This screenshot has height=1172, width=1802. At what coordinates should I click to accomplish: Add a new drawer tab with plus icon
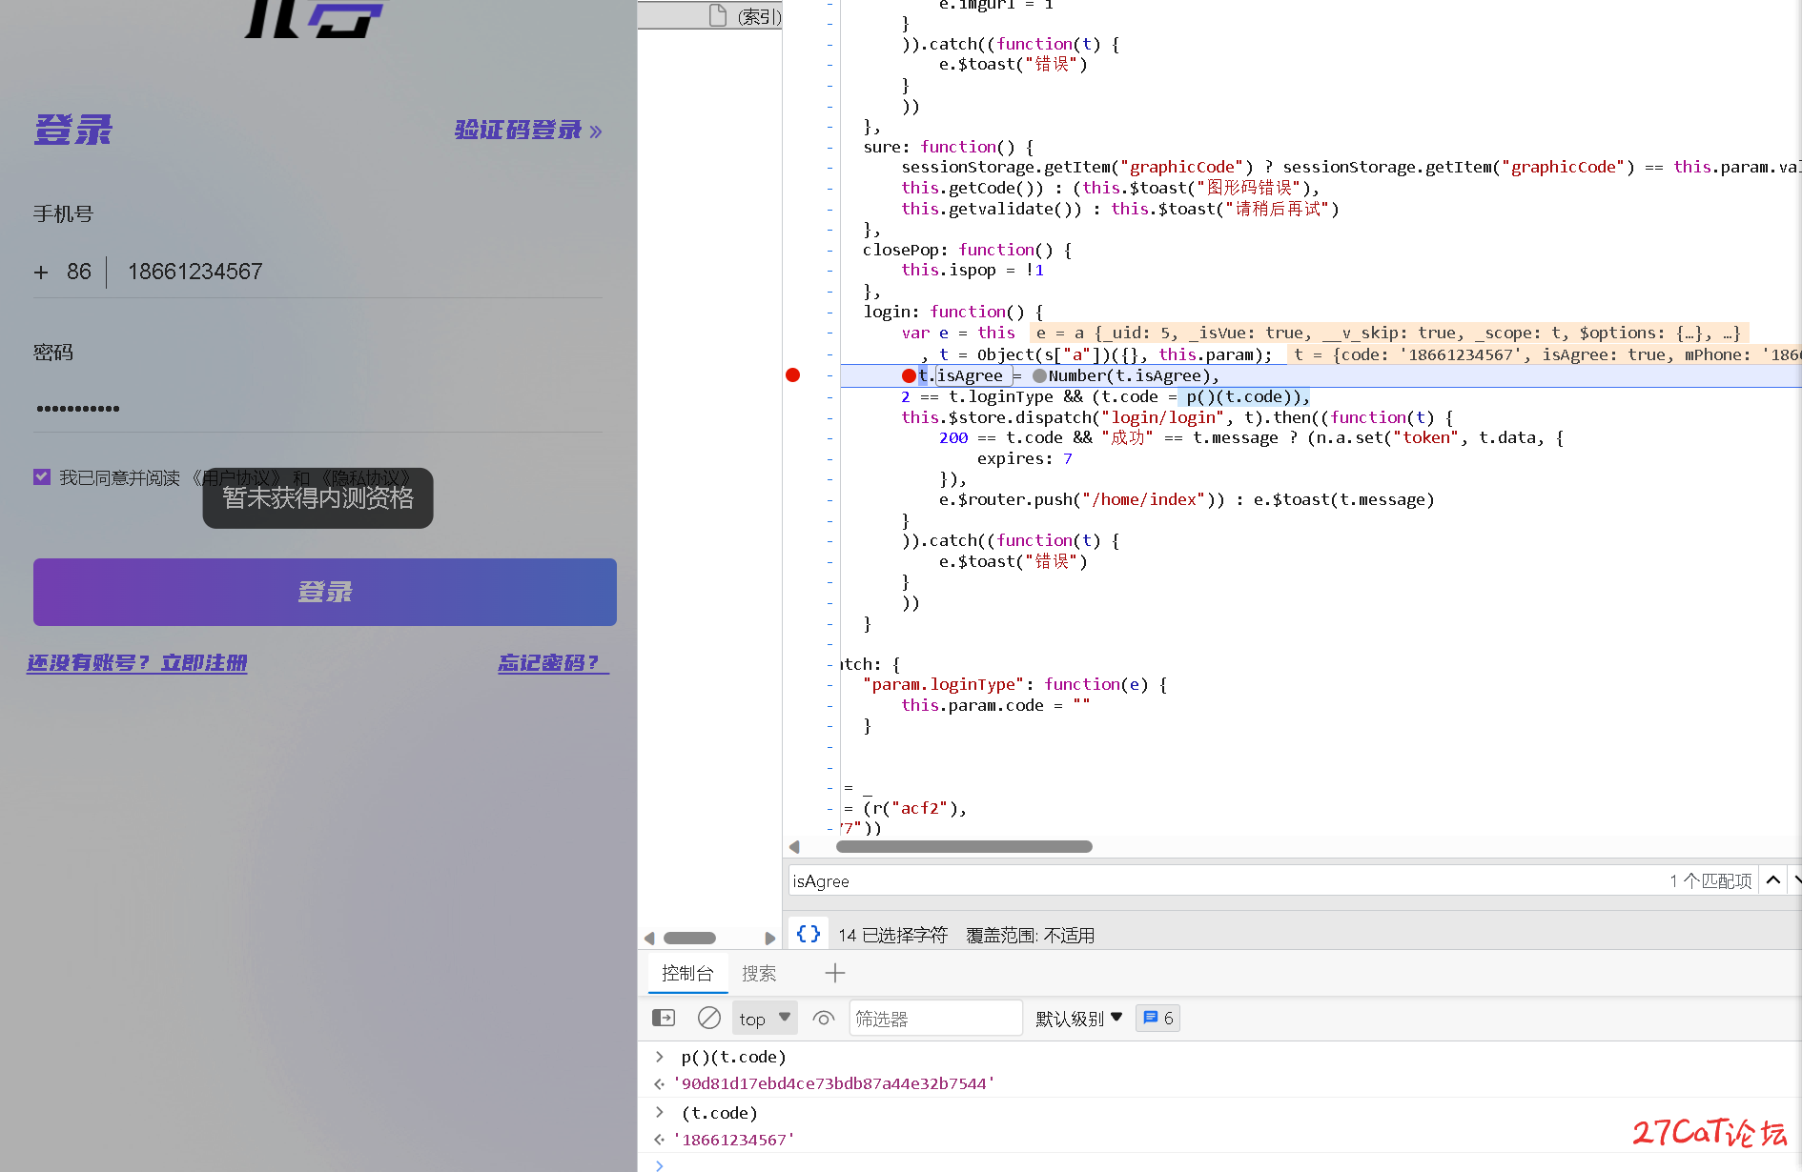pyautogui.click(x=834, y=973)
